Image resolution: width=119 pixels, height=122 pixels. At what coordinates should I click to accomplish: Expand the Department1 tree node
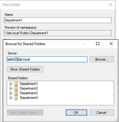pyautogui.click(x=10, y=84)
